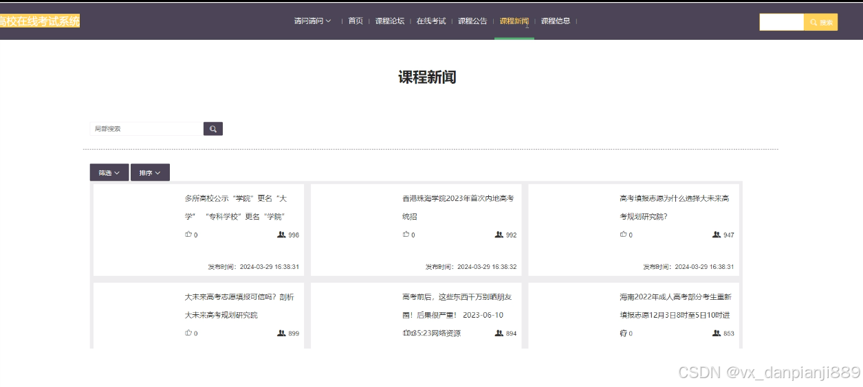Open news 多所高校公示"学院"更名"大学"
Screen dimensions: 863x387
pos(236,207)
